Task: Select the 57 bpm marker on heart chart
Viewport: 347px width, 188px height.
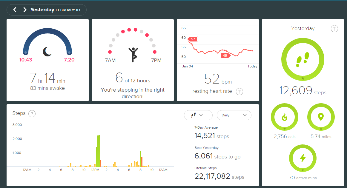Action: pyautogui.click(x=193, y=39)
